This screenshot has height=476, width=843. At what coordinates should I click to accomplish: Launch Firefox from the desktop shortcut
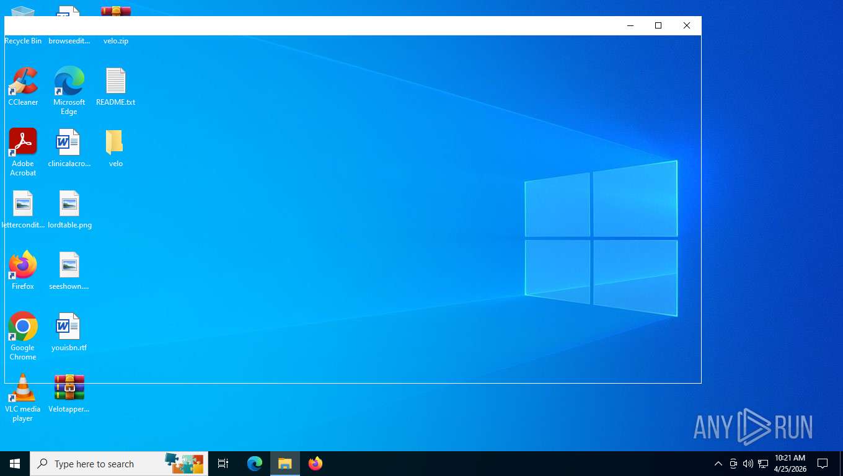tap(23, 270)
